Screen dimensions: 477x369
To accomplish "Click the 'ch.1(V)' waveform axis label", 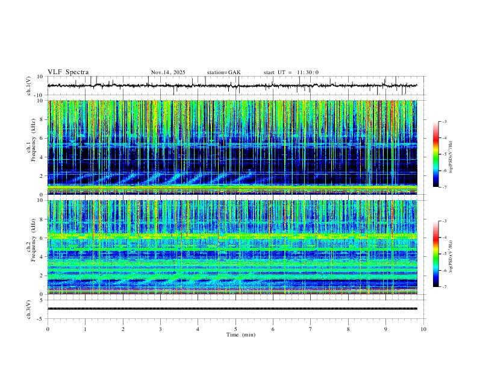I will [x=29, y=86].
